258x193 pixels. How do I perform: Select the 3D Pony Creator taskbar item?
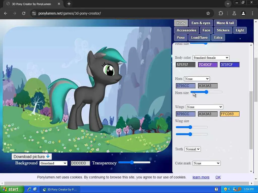click(60, 189)
